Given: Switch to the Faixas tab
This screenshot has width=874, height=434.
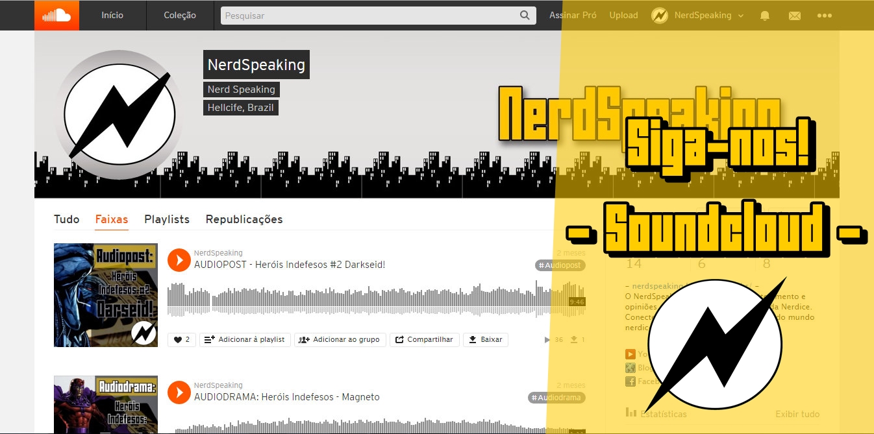Looking at the screenshot, I should [x=112, y=219].
